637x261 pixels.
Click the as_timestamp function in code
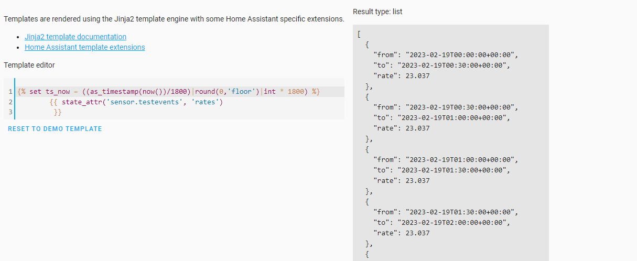pyautogui.click(x=114, y=92)
